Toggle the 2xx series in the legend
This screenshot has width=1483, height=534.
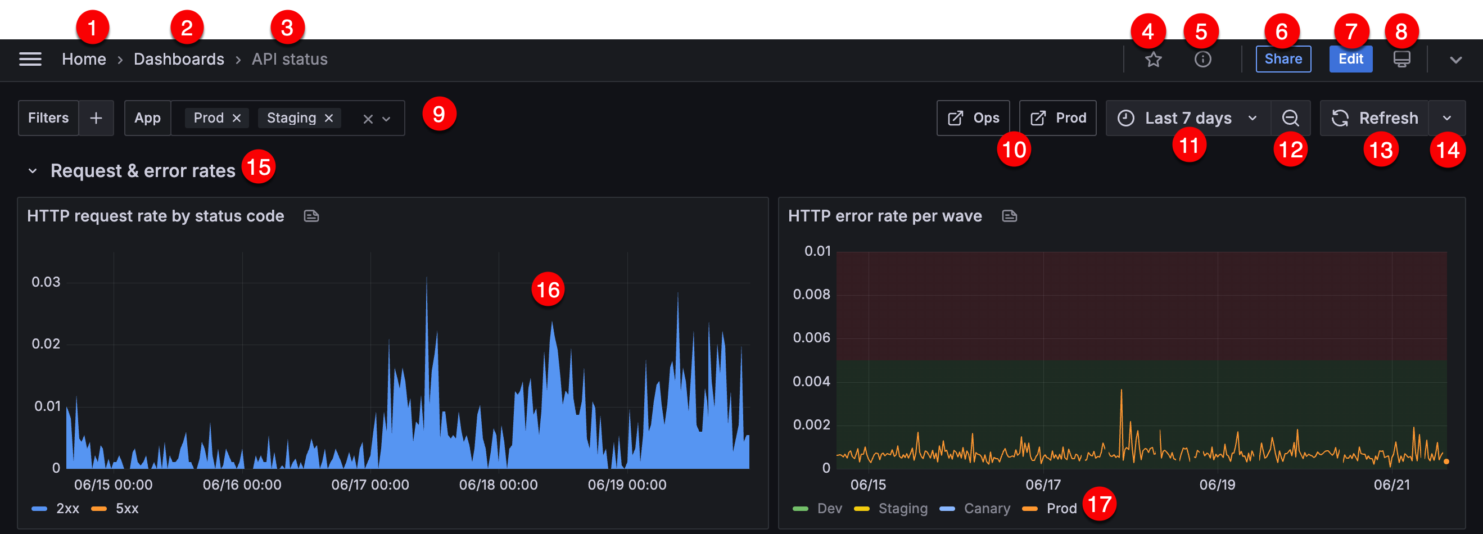68,508
